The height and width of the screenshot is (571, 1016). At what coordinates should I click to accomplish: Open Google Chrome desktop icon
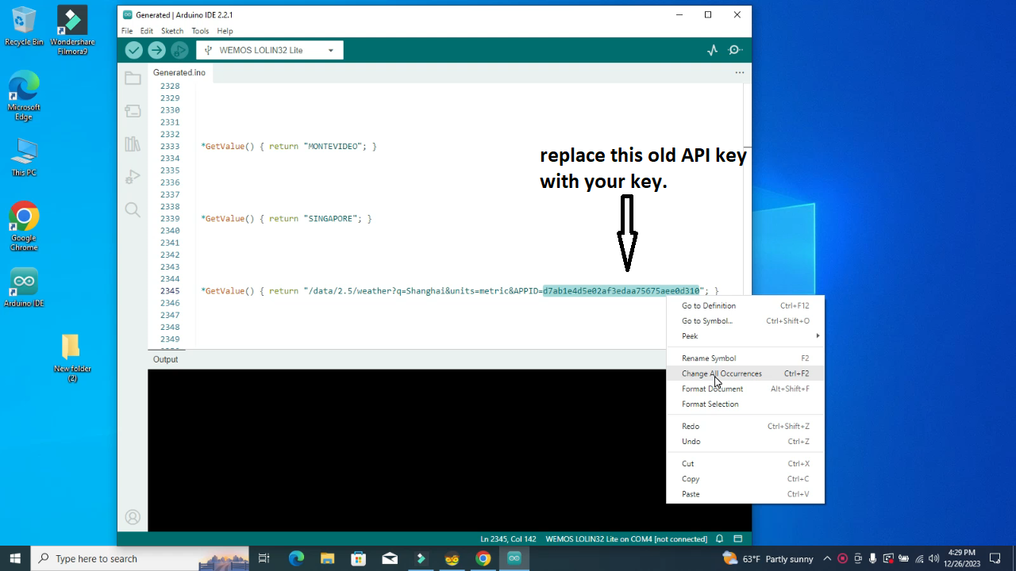coord(24,226)
